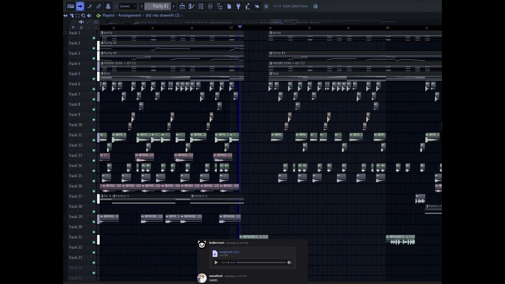
Task: Click sweatbuh avatar image
Action: (x=202, y=278)
